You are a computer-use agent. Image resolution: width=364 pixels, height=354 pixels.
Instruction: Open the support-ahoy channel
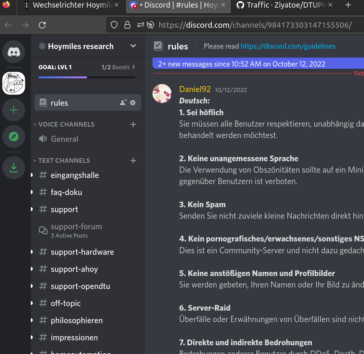(x=88, y=269)
